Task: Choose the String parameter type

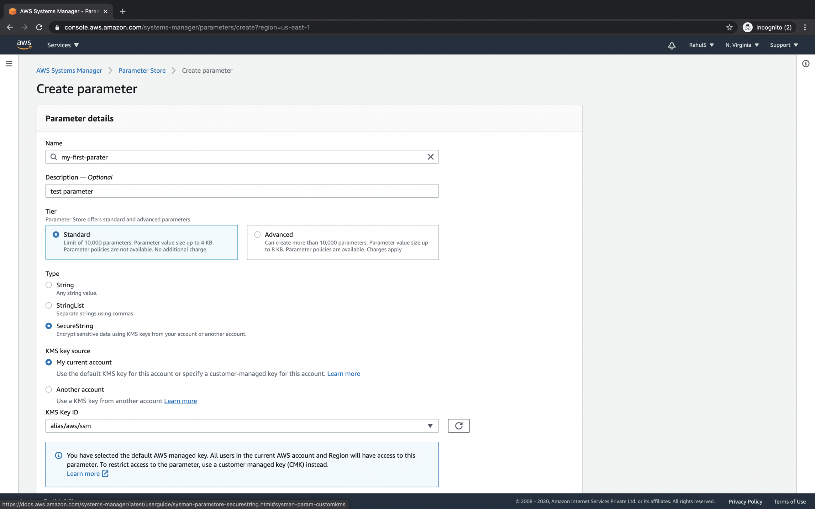Action: pyautogui.click(x=49, y=285)
